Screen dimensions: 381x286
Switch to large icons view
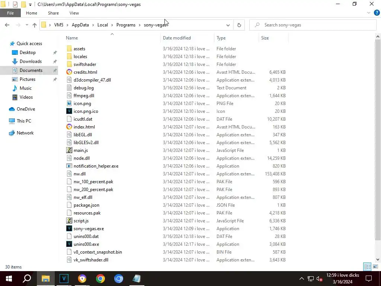375,267
